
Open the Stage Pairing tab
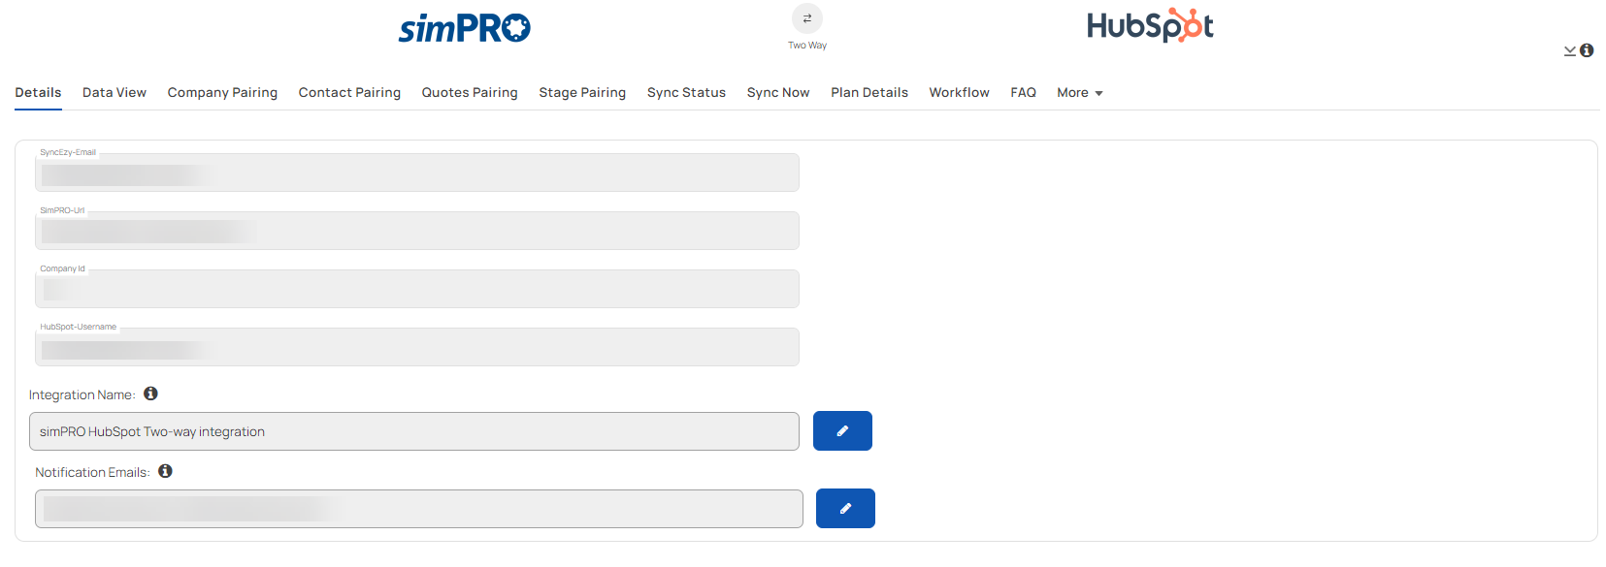tap(582, 93)
